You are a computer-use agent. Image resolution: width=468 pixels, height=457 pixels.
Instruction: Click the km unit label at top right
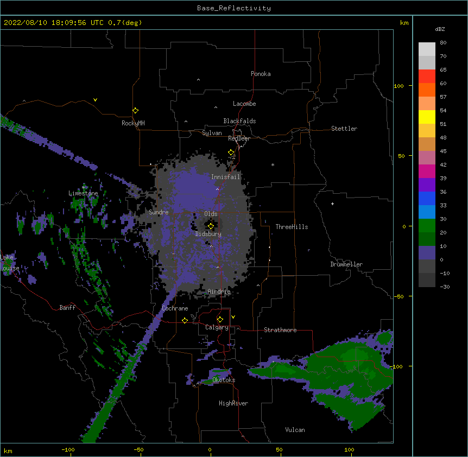pos(404,23)
